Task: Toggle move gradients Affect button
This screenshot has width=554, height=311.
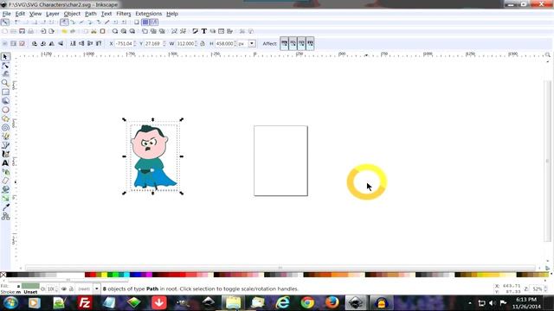Action: tap(301, 44)
